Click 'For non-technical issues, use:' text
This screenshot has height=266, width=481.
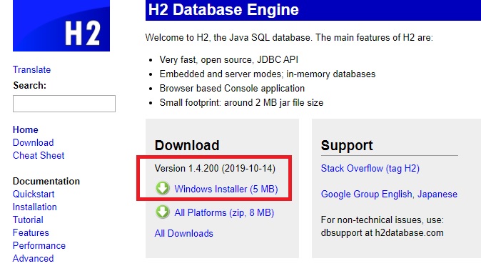383,220
